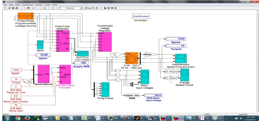The image size is (259, 121).
Task: Click the Torque constant block 15
Action: 16,79
